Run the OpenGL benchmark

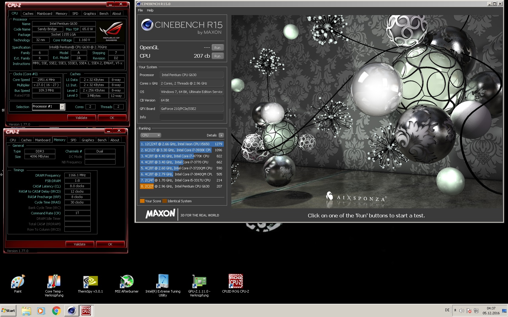tap(217, 48)
